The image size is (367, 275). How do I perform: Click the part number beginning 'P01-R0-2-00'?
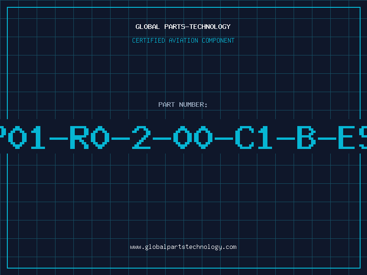(x=183, y=137)
